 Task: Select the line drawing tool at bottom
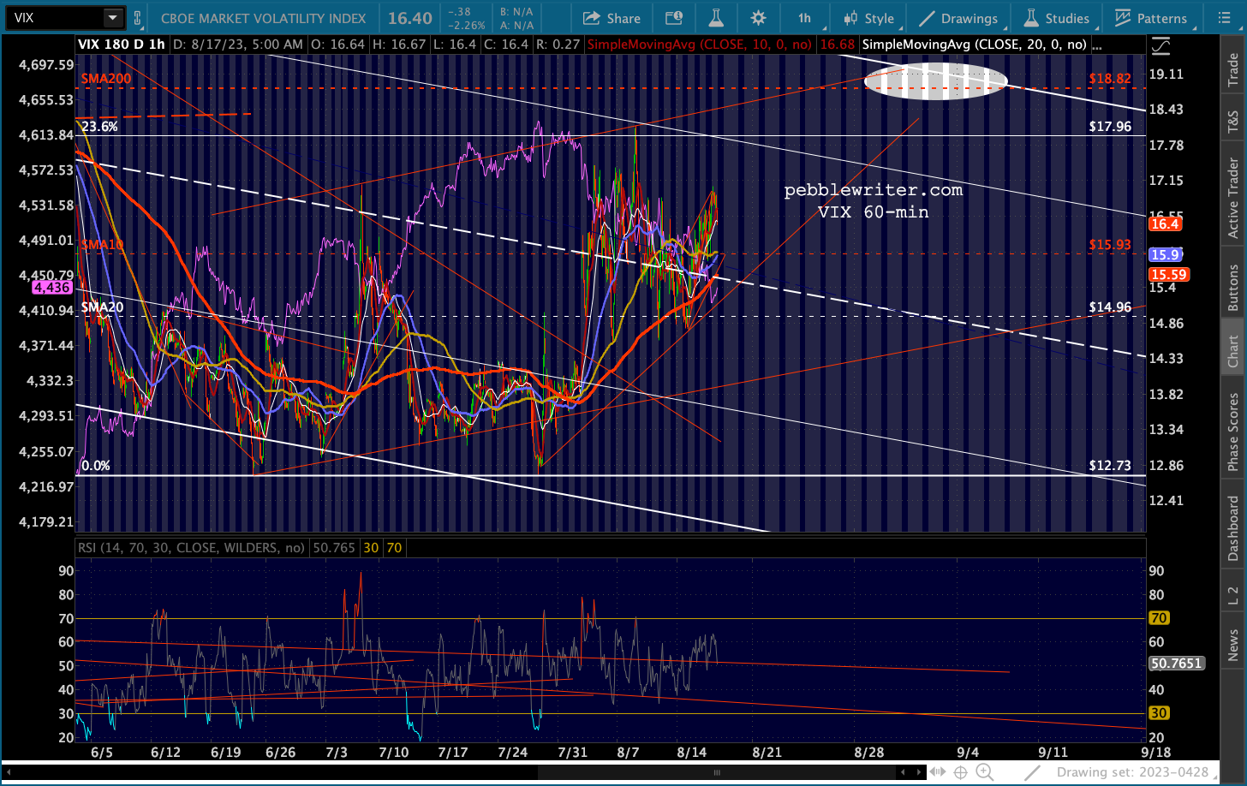(x=1034, y=771)
